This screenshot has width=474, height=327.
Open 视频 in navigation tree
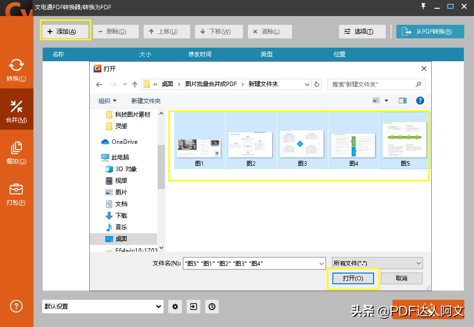[x=116, y=180]
